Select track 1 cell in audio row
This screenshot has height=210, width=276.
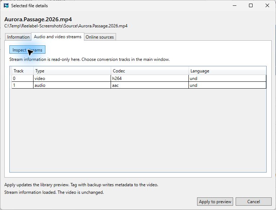pyautogui.click(x=23, y=85)
